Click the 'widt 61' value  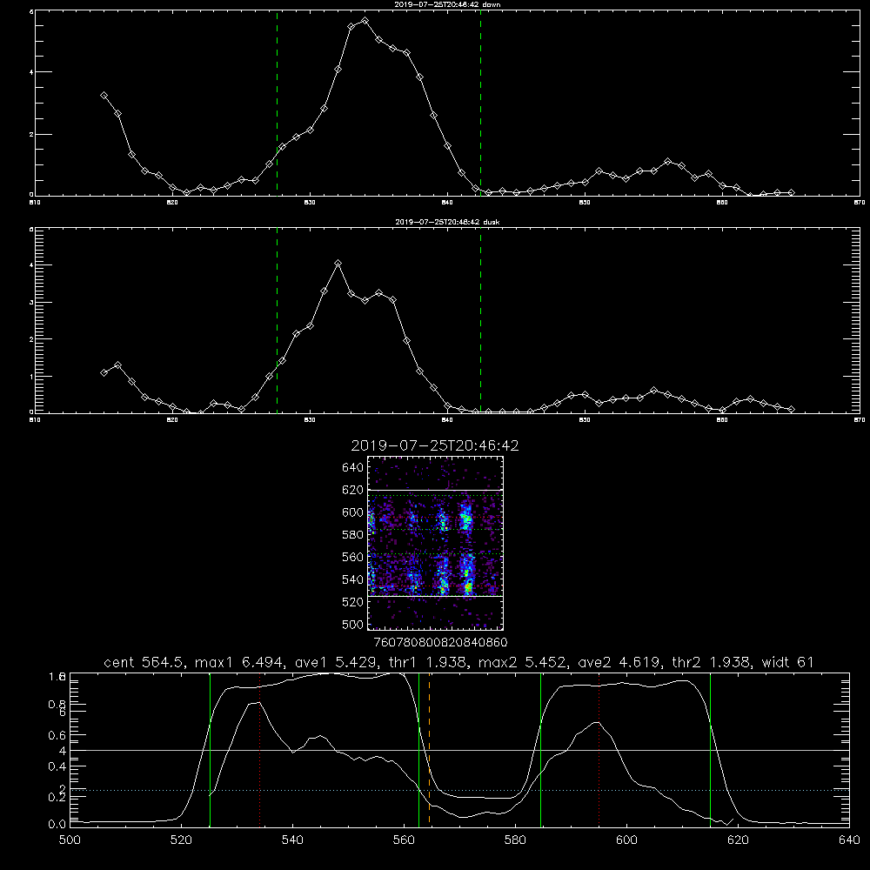(x=788, y=662)
